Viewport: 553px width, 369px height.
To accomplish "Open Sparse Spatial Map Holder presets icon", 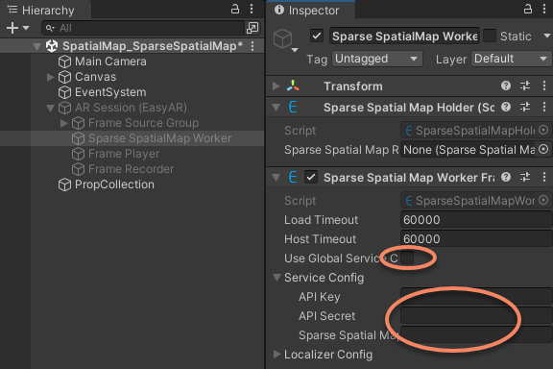I will point(525,107).
